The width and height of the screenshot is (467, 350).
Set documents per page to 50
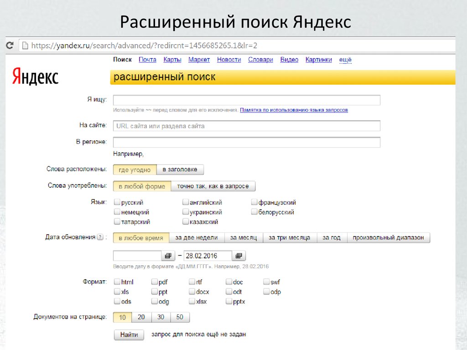[x=180, y=317]
